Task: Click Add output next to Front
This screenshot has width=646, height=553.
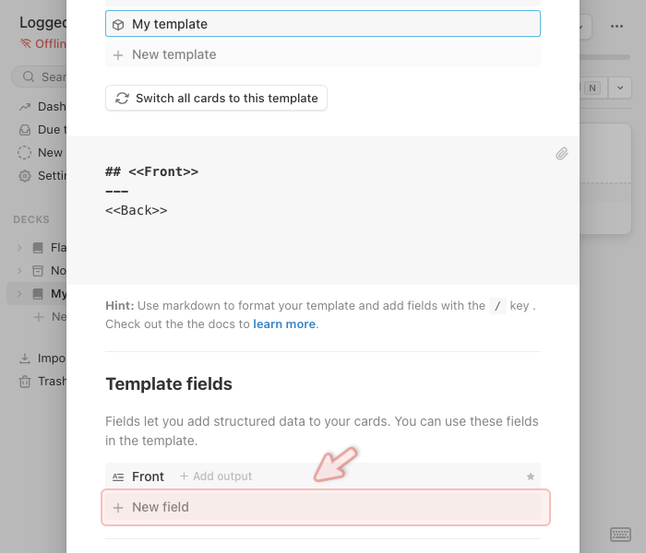Action: pyautogui.click(x=216, y=477)
